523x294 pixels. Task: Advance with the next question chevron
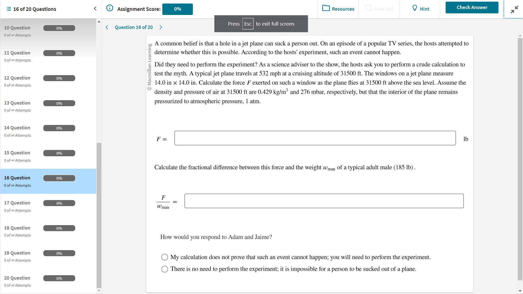click(x=161, y=27)
